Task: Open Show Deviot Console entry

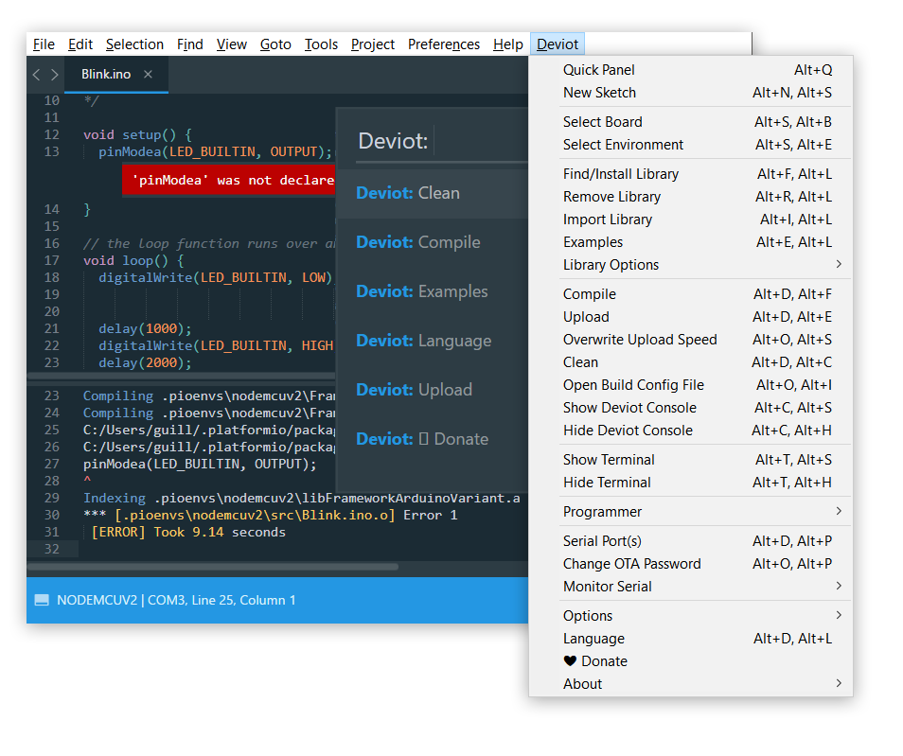Action: pos(629,408)
